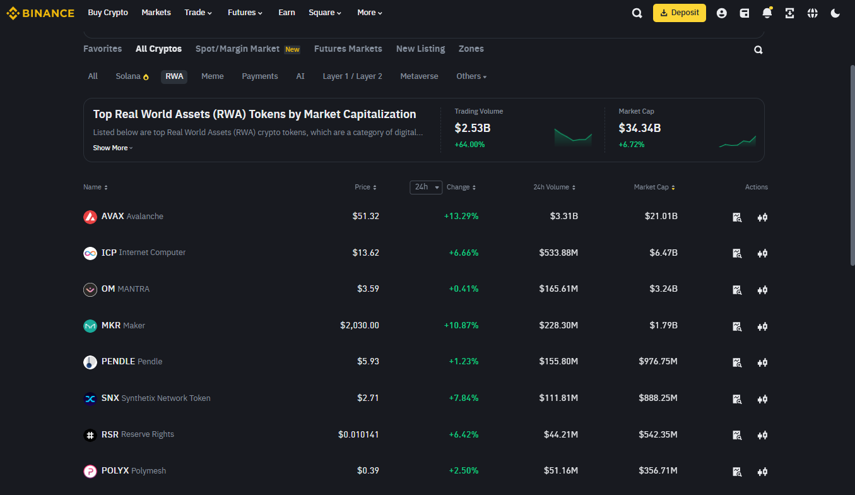
Task: Select the AI category filter
Action: tap(300, 76)
